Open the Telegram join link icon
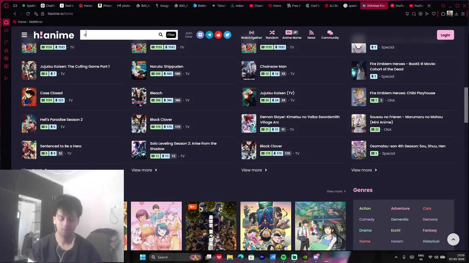 click(209, 35)
